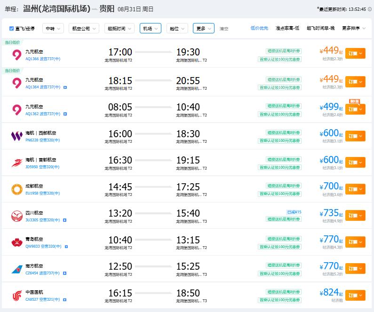Click the 已减¥15 discount tag

[294, 212]
